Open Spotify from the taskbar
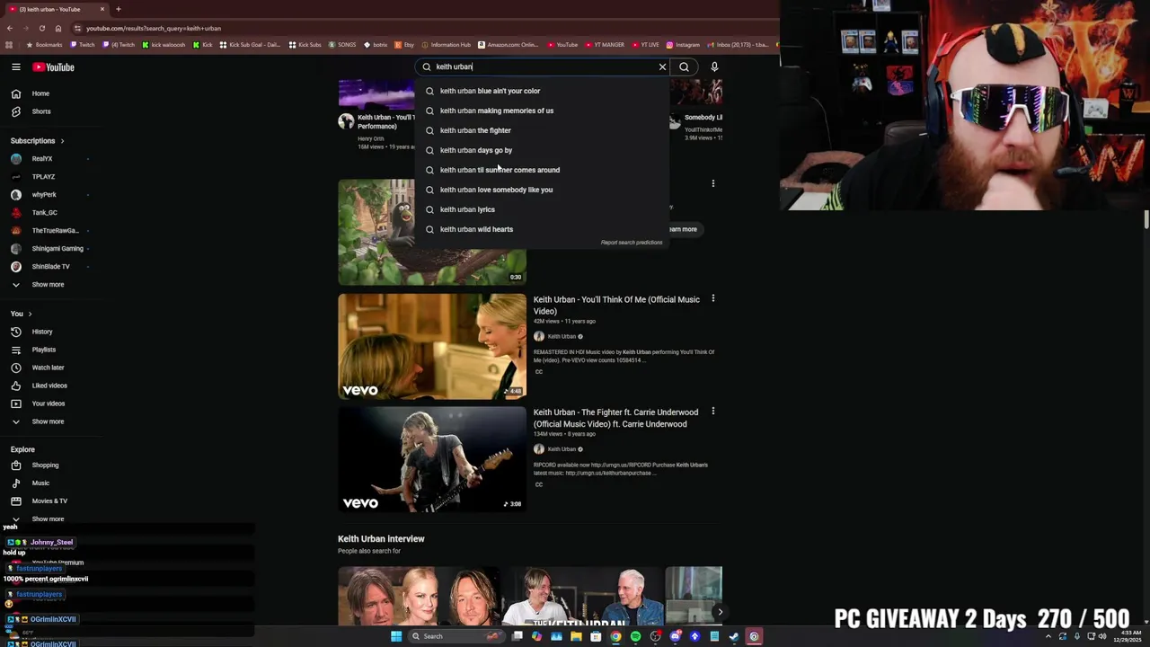This screenshot has height=647, width=1150. pos(635,636)
